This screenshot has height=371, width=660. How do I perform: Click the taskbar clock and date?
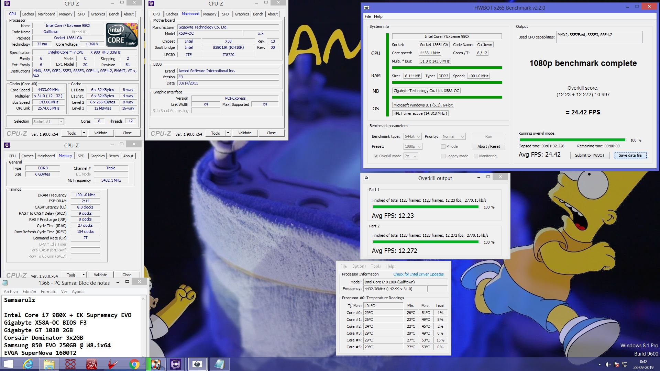[643, 364]
